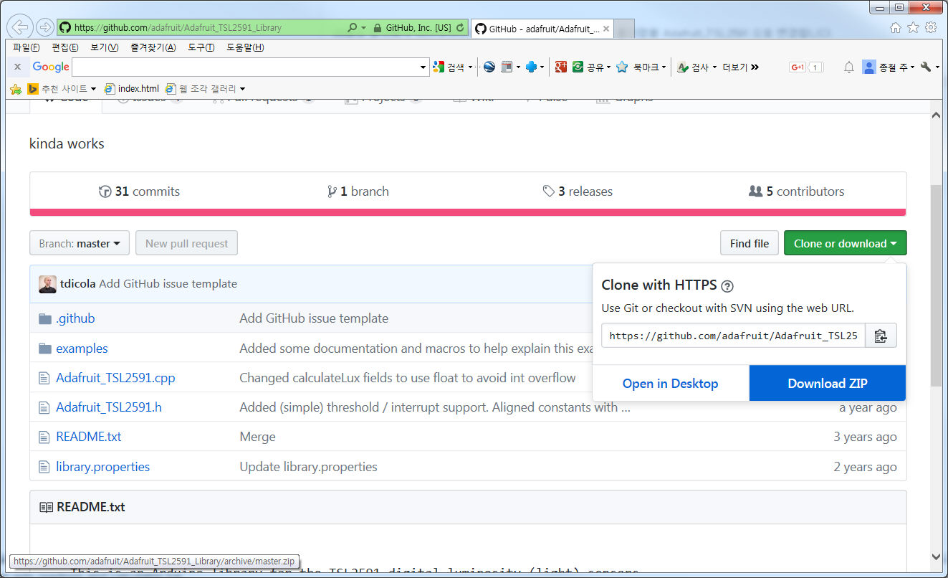Close the GitHub adafruit browser tab
Viewport: 948px width, 578px height.
(x=606, y=29)
